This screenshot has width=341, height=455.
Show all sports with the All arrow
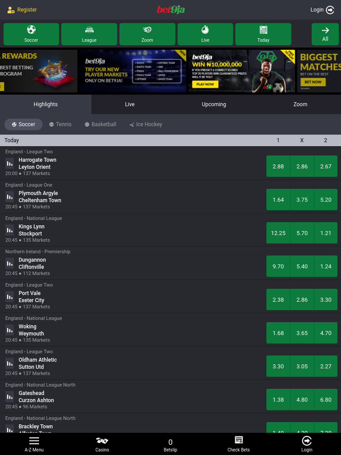tap(325, 34)
